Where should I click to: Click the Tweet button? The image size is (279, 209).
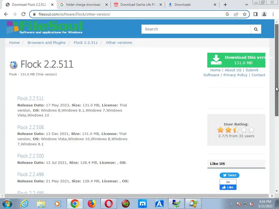(229, 175)
